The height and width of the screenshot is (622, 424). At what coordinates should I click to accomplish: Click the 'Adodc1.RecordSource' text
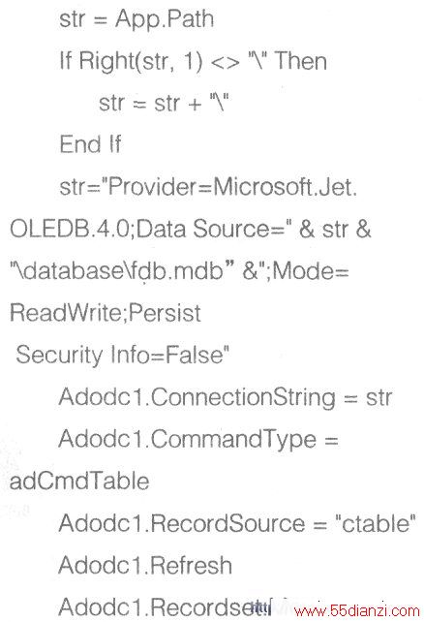coord(182,523)
